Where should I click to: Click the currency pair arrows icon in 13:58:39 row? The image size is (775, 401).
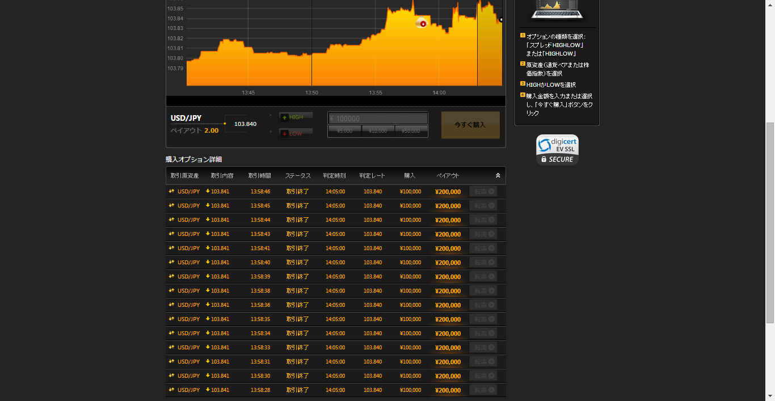pyautogui.click(x=171, y=276)
